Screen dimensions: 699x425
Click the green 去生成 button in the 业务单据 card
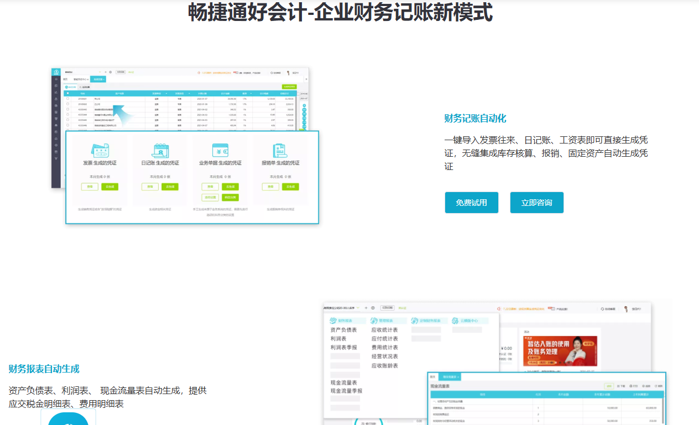click(x=230, y=187)
